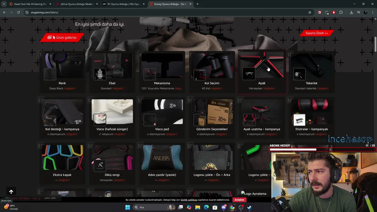377x212 pixels.
Task: Accept cookies with Anladım button
Action: tap(239, 200)
